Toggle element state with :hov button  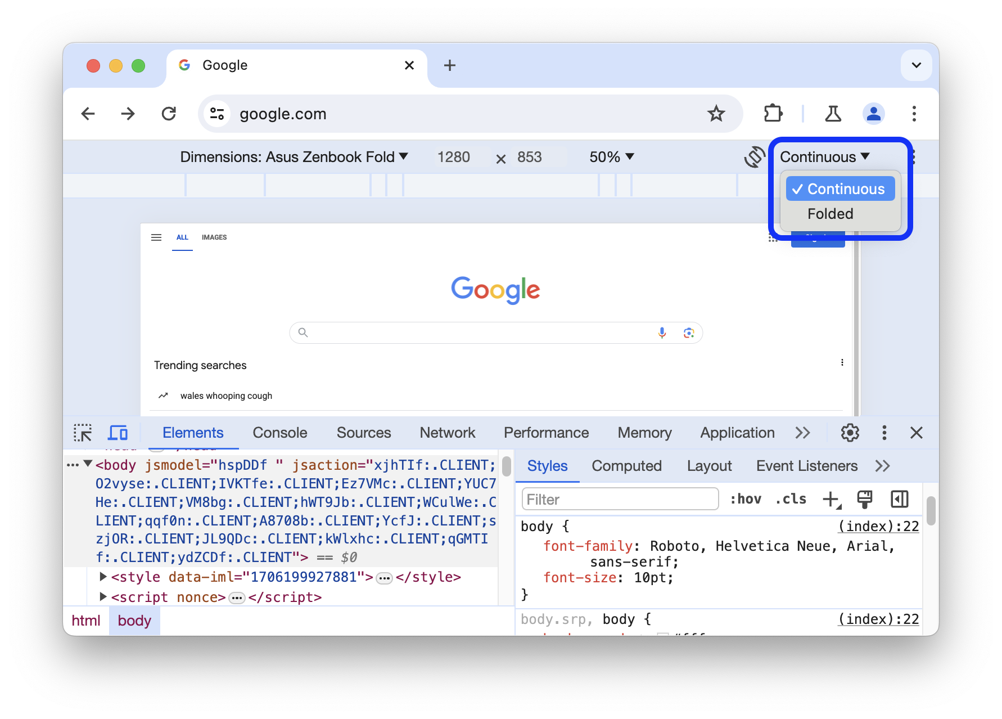[746, 498]
